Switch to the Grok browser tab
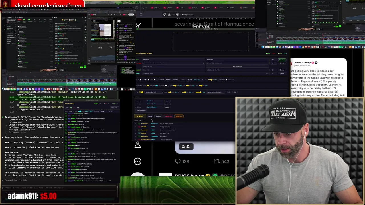 click(231, 7)
